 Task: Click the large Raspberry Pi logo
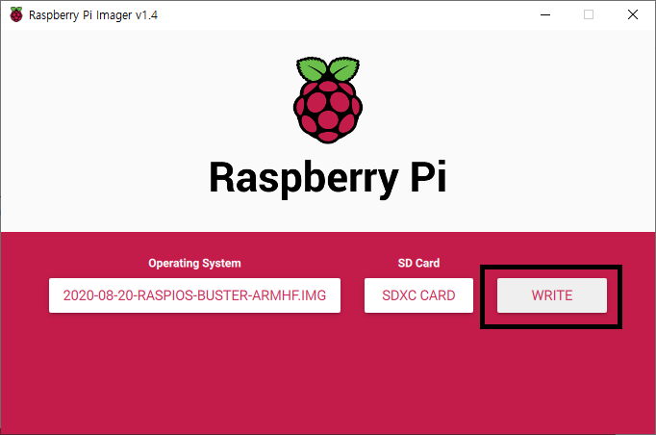click(x=328, y=100)
